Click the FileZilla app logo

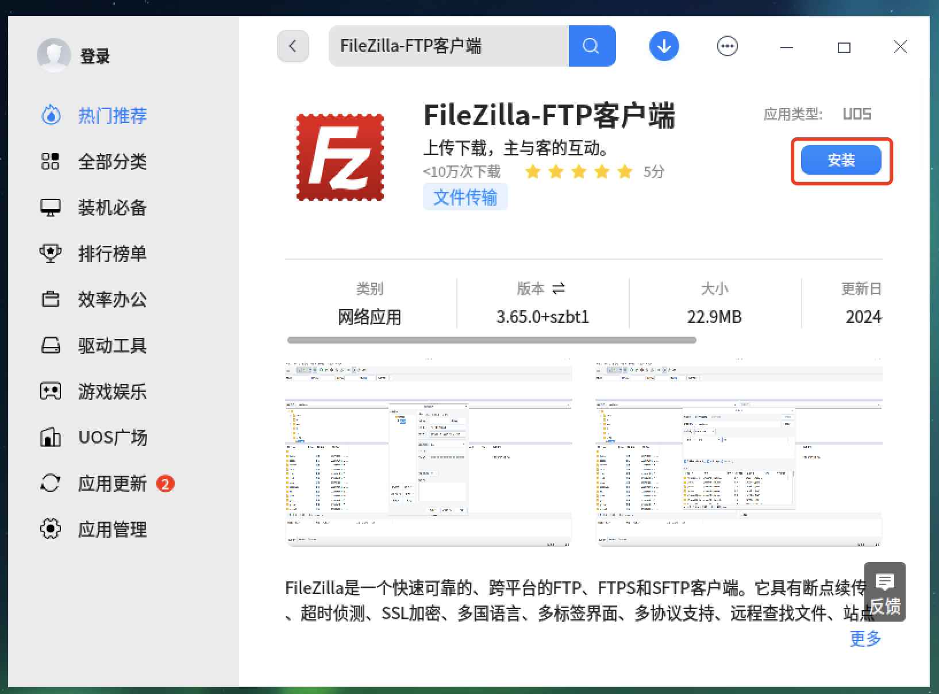(340, 157)
